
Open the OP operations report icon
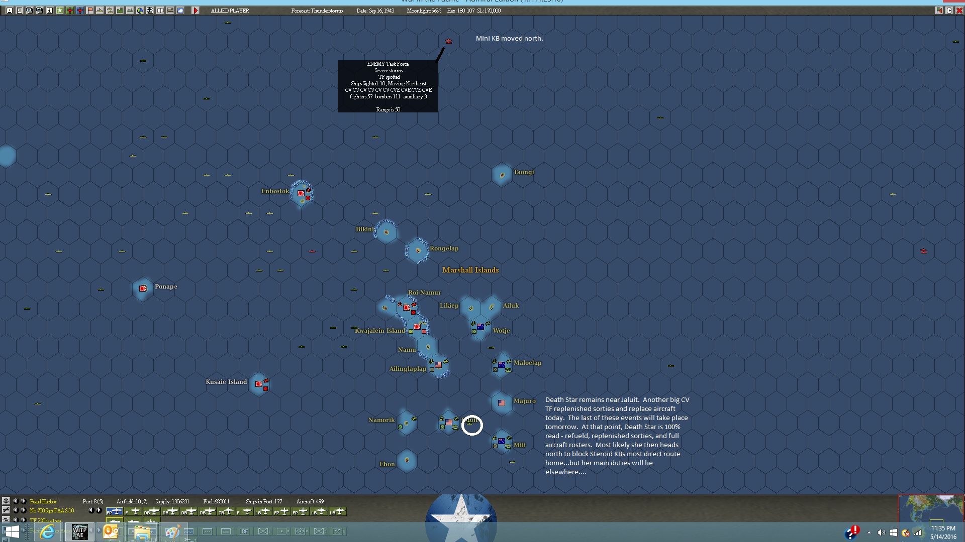coord(160,11)
